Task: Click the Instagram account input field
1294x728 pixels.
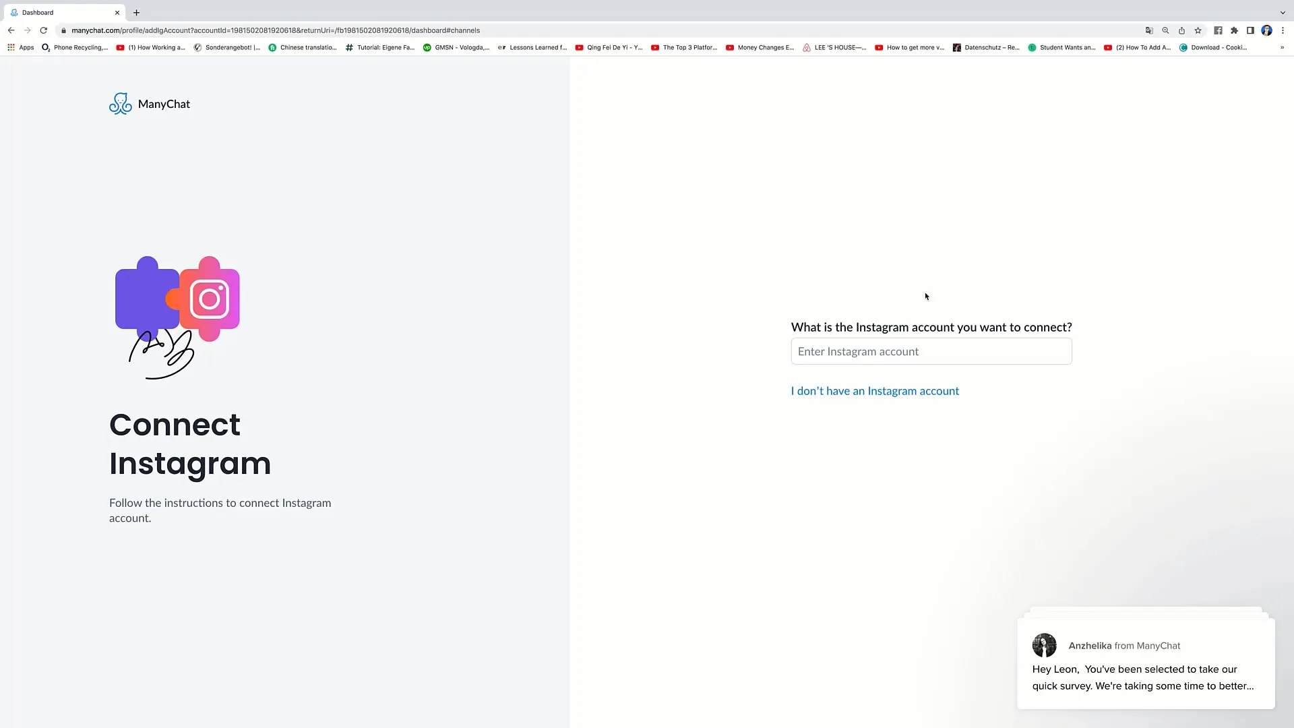Action: 931,351
